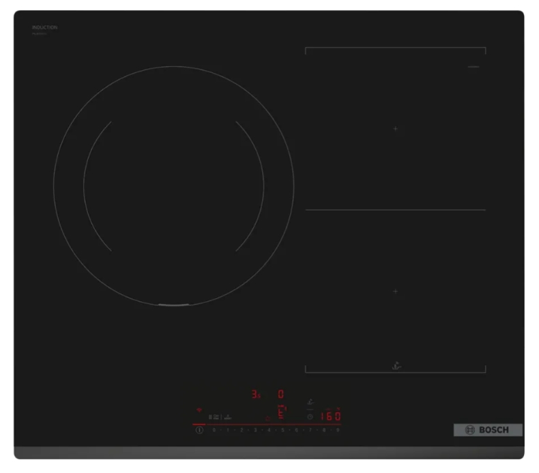Select power level 2 on the scale

tap(242, 430)
